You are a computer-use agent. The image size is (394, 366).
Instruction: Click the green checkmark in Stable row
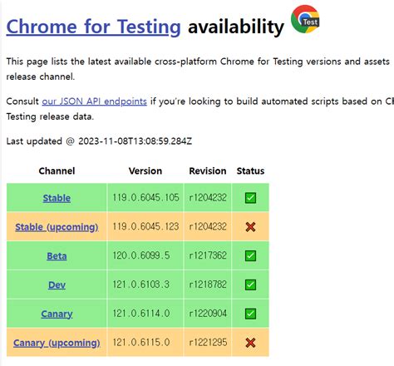pyautogui.click(x=250, y=198)
